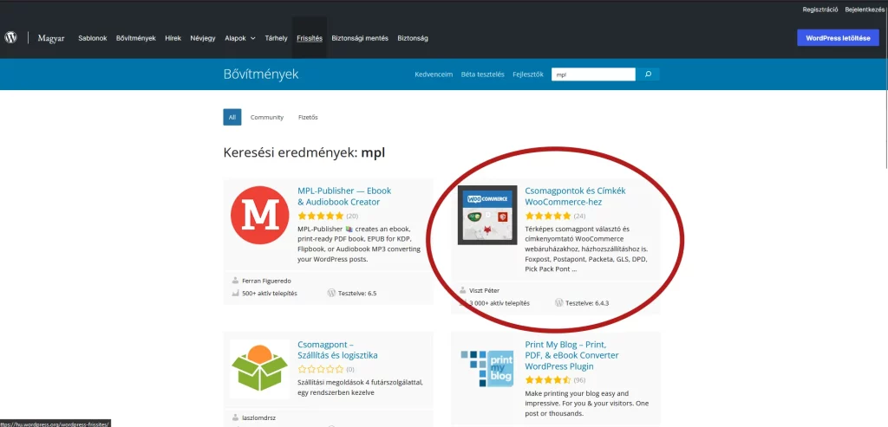Click the WordPress logo icon
The height and width of the screenshot is (427, 888).
tap(10, 37)
